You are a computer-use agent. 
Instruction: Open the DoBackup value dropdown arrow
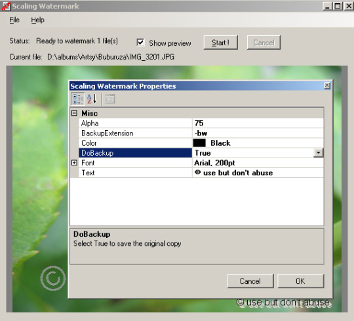click(x=319, y=153)
